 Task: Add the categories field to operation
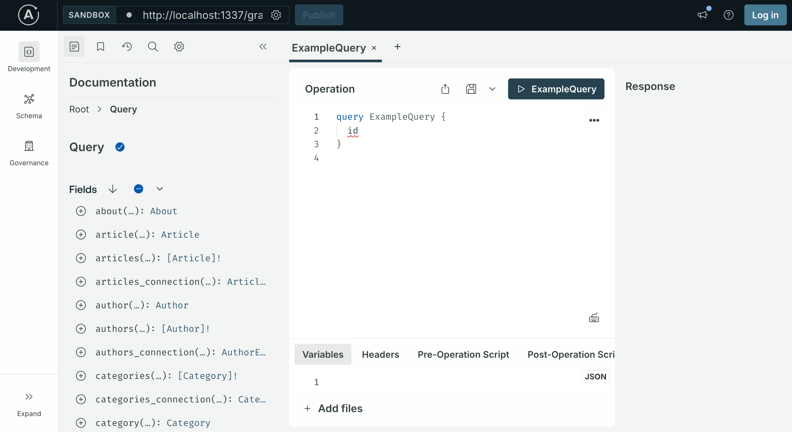tap(81, 376)
